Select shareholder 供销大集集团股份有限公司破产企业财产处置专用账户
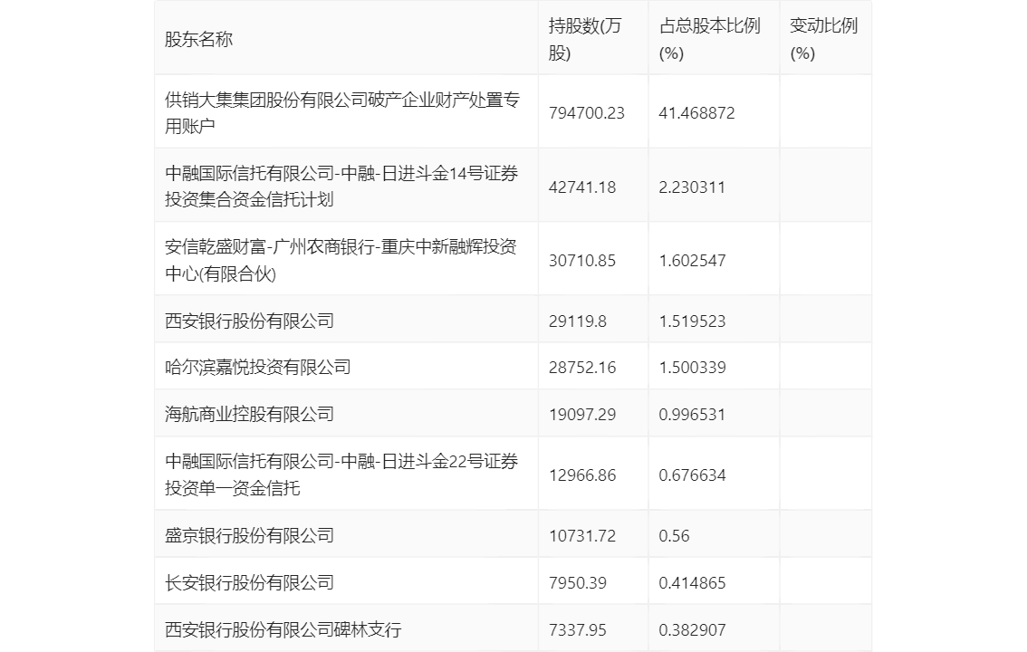Viewport: 1027px width, 652px height. tap(342, 112)
